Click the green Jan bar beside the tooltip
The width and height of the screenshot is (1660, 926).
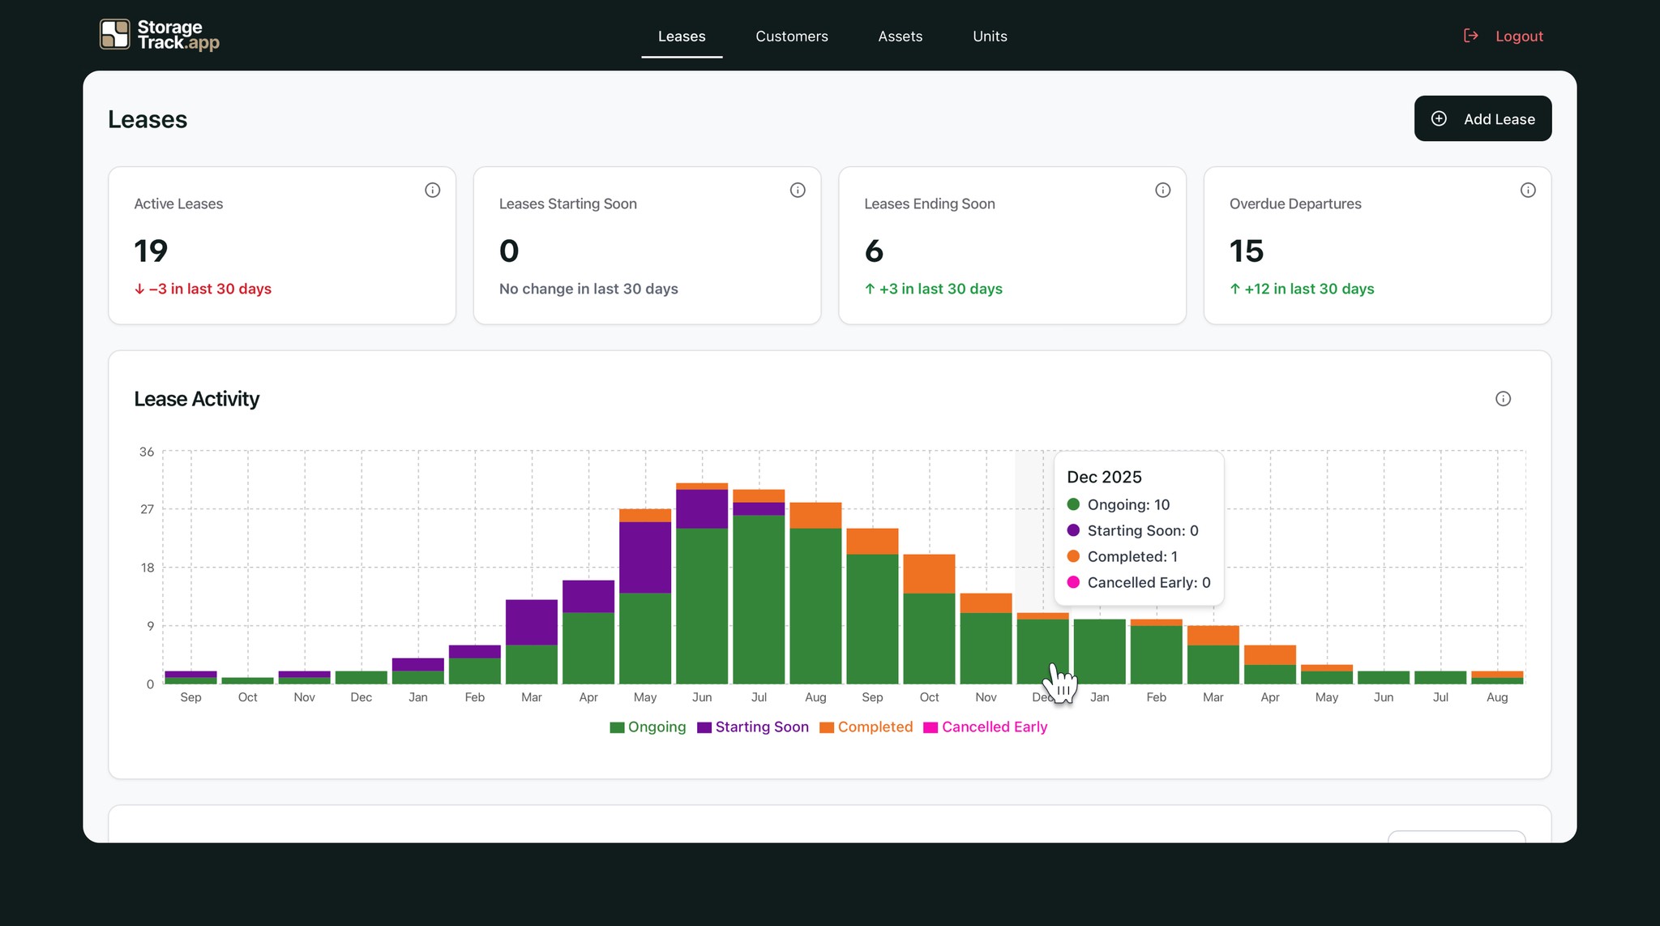(1100, 652)
